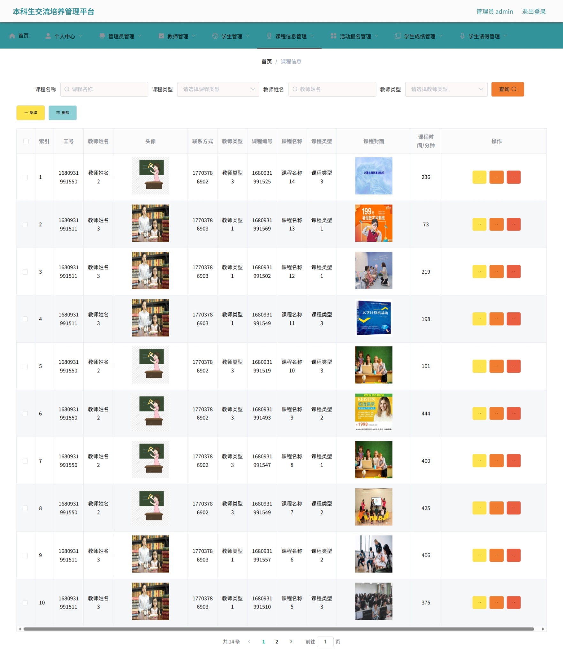563x654 pixels.
Task: Click the 课程名称 search input field
Action: coord(104,89)
